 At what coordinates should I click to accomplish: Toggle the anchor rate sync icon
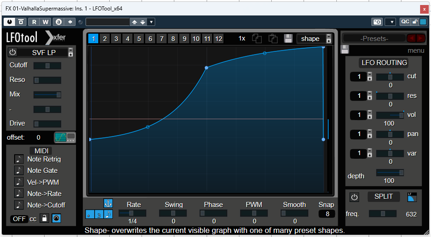click(x=108, y=203)
